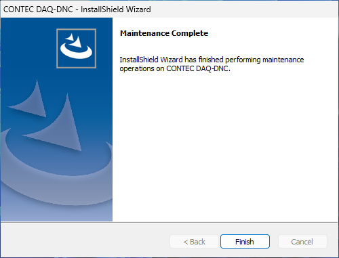Click the white swoosh inside the logo box

76,51
